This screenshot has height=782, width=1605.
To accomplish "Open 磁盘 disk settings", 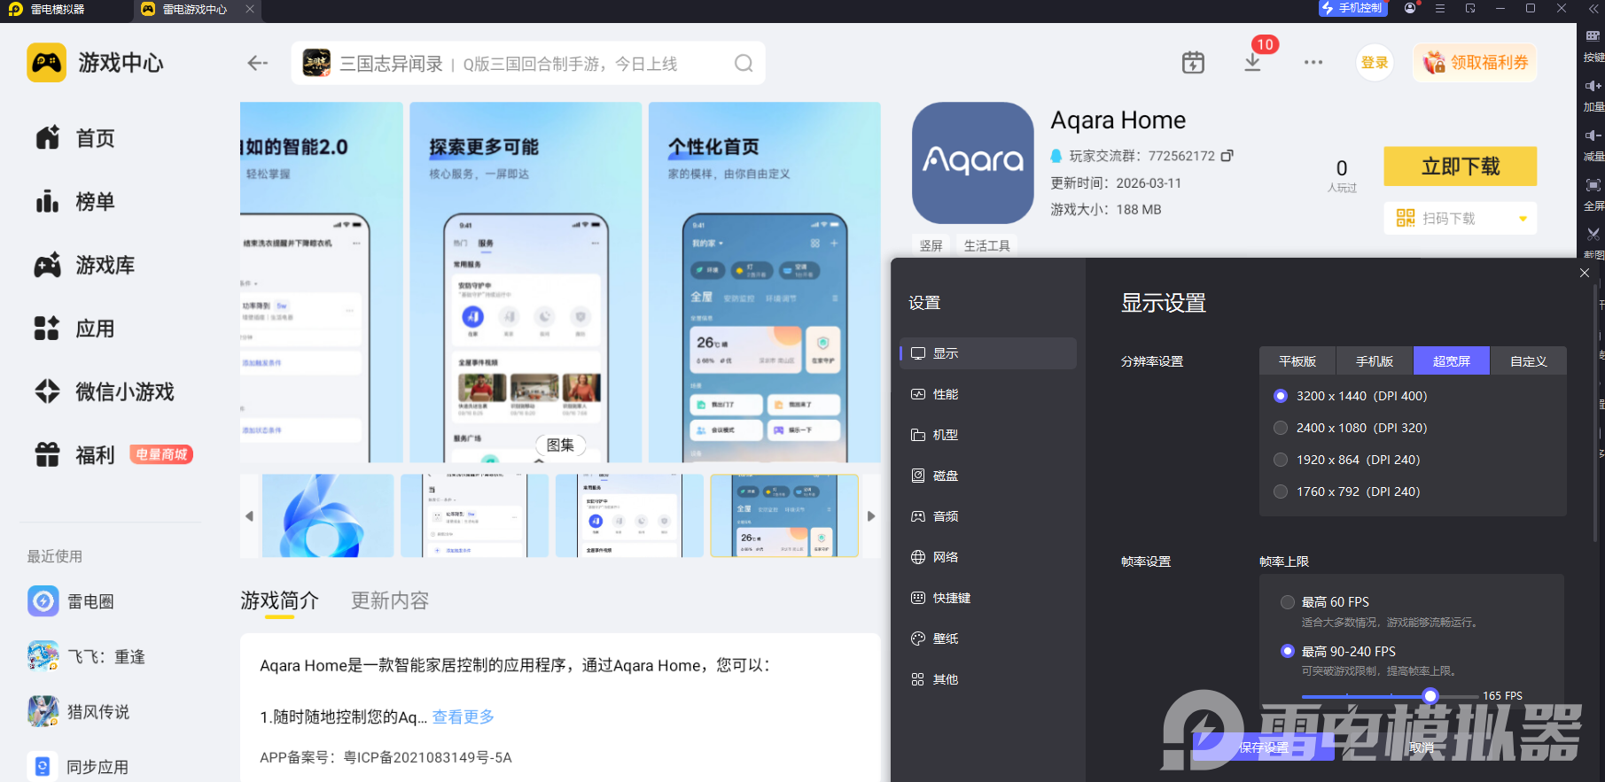I will pos(988,476).
